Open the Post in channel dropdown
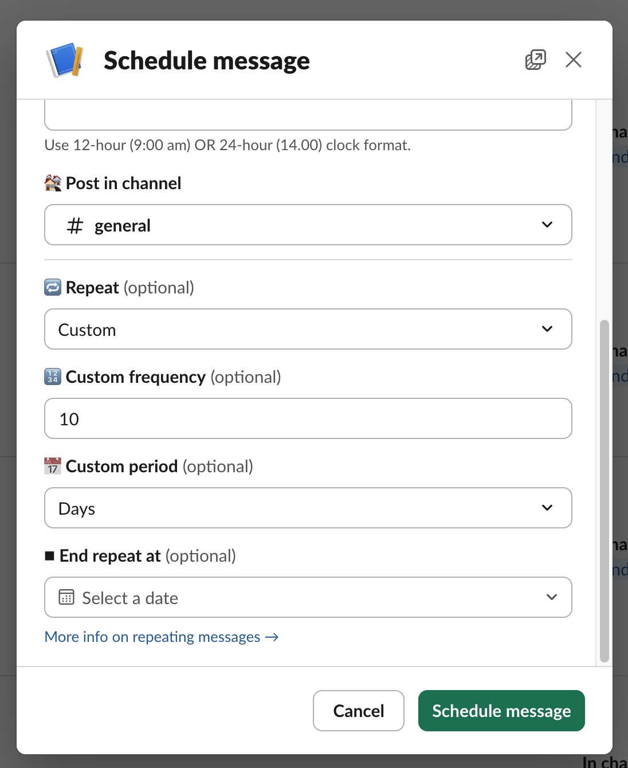The height and width of the screenshot is (768, 628). [308, 225]
